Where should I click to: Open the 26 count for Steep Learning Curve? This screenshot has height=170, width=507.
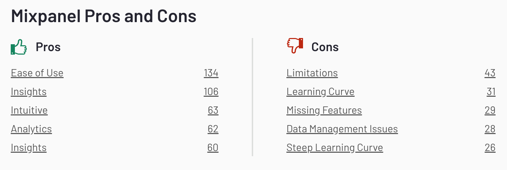490,148
